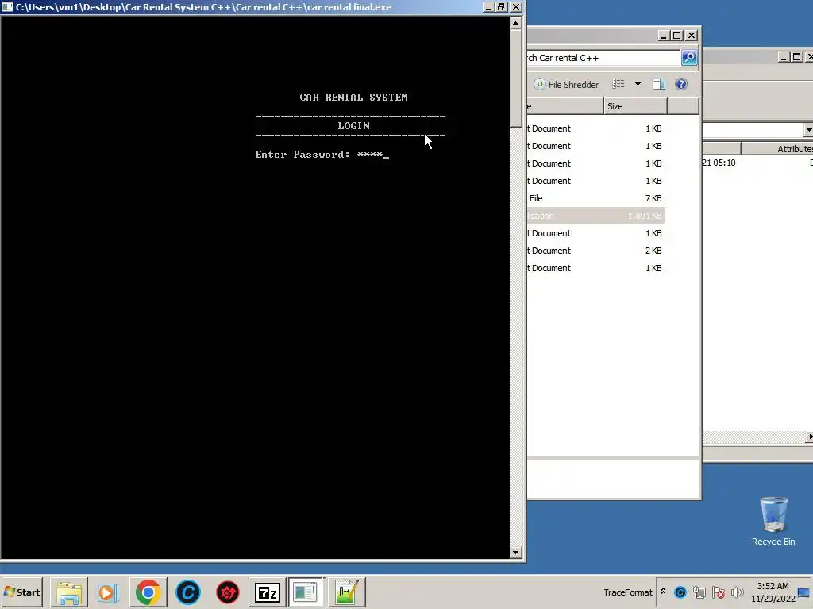Click the search box in Car rental C++ folder
This screenshot has height=609, width=813.
(x=603, y=58)
